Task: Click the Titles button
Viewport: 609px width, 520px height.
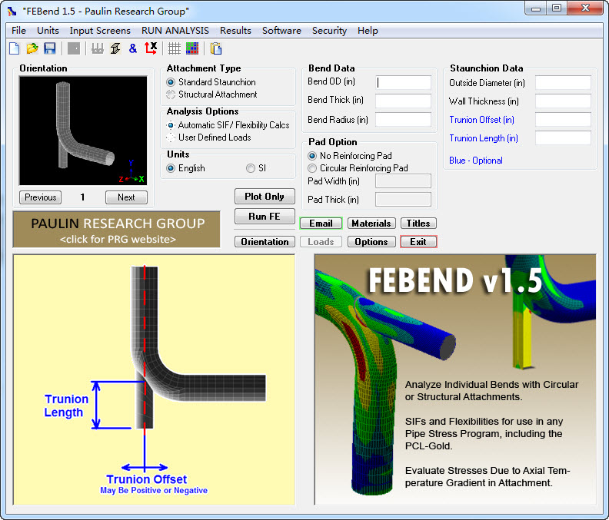Action: [x=418, y=224]
